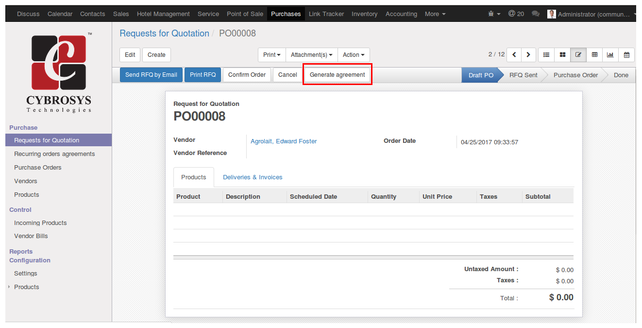Open calendar view icon
The height and width of the screenshot is (328, 642).
point(626,55)
